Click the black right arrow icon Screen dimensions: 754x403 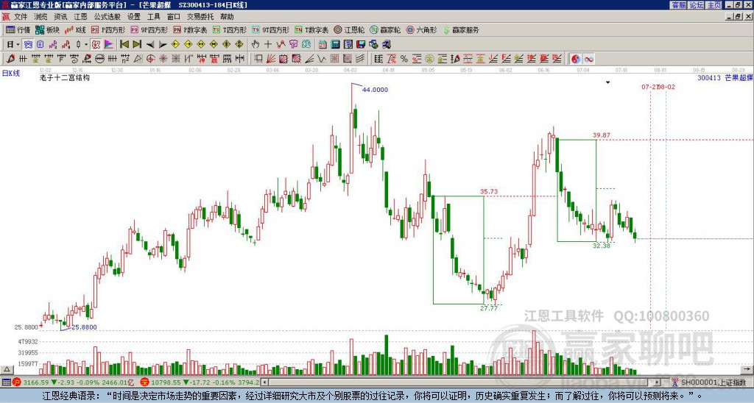coord(163,45)
